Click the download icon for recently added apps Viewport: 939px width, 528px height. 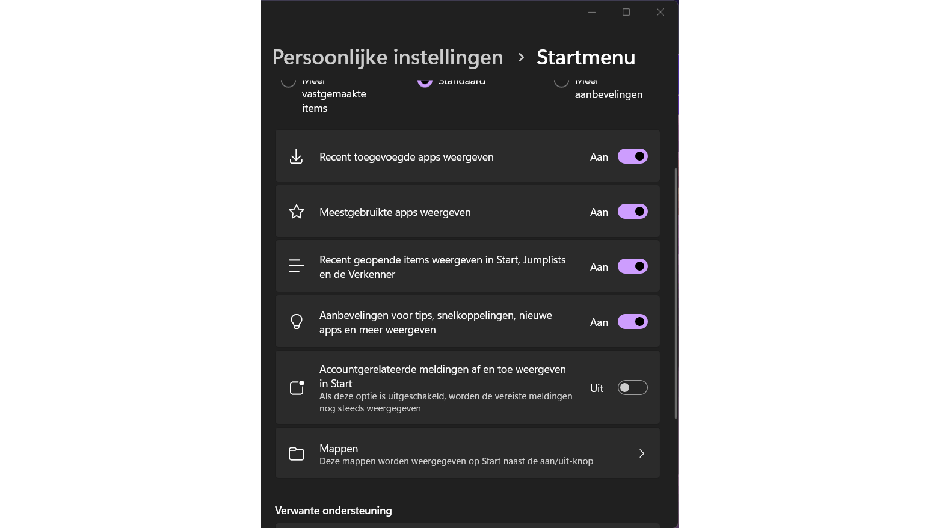[x=296, y=157]
